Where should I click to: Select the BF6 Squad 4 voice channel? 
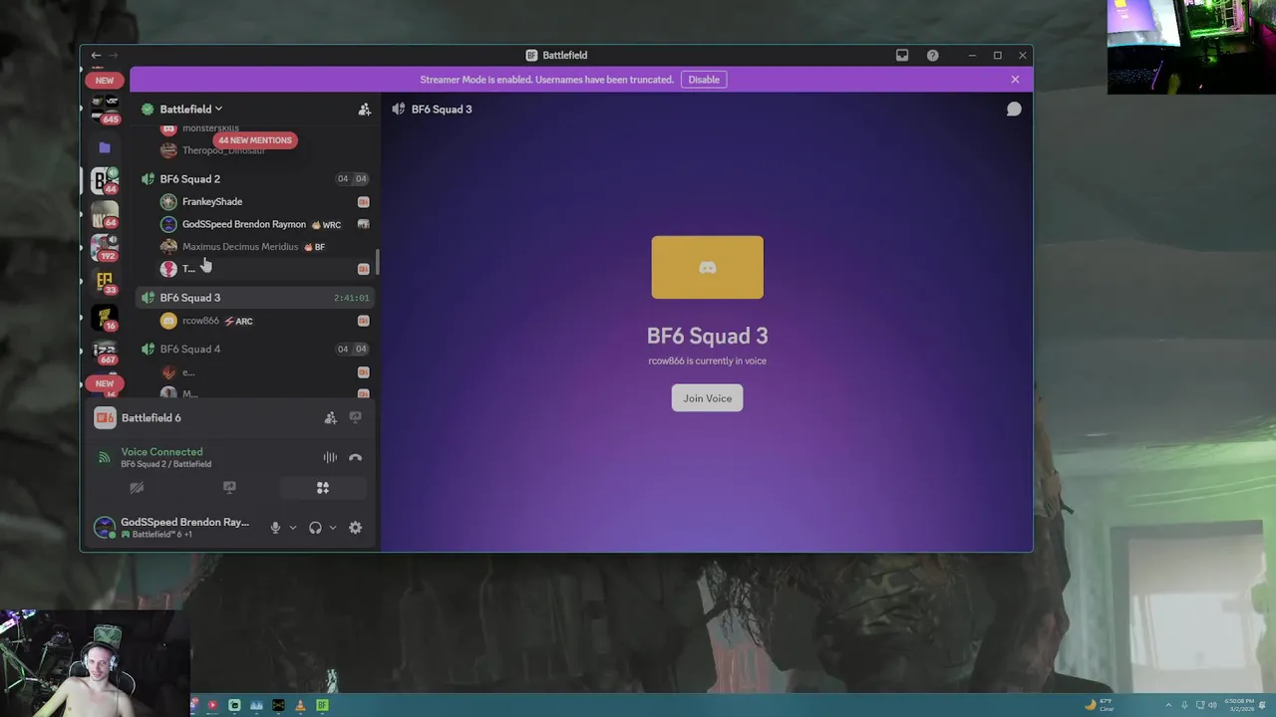[254, 350]
